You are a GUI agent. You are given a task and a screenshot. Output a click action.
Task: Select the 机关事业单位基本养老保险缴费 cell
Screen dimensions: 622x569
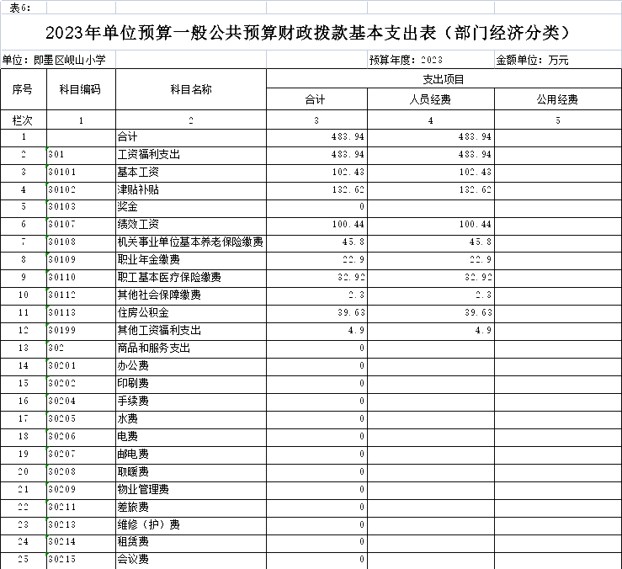click(x=190, y=242)
